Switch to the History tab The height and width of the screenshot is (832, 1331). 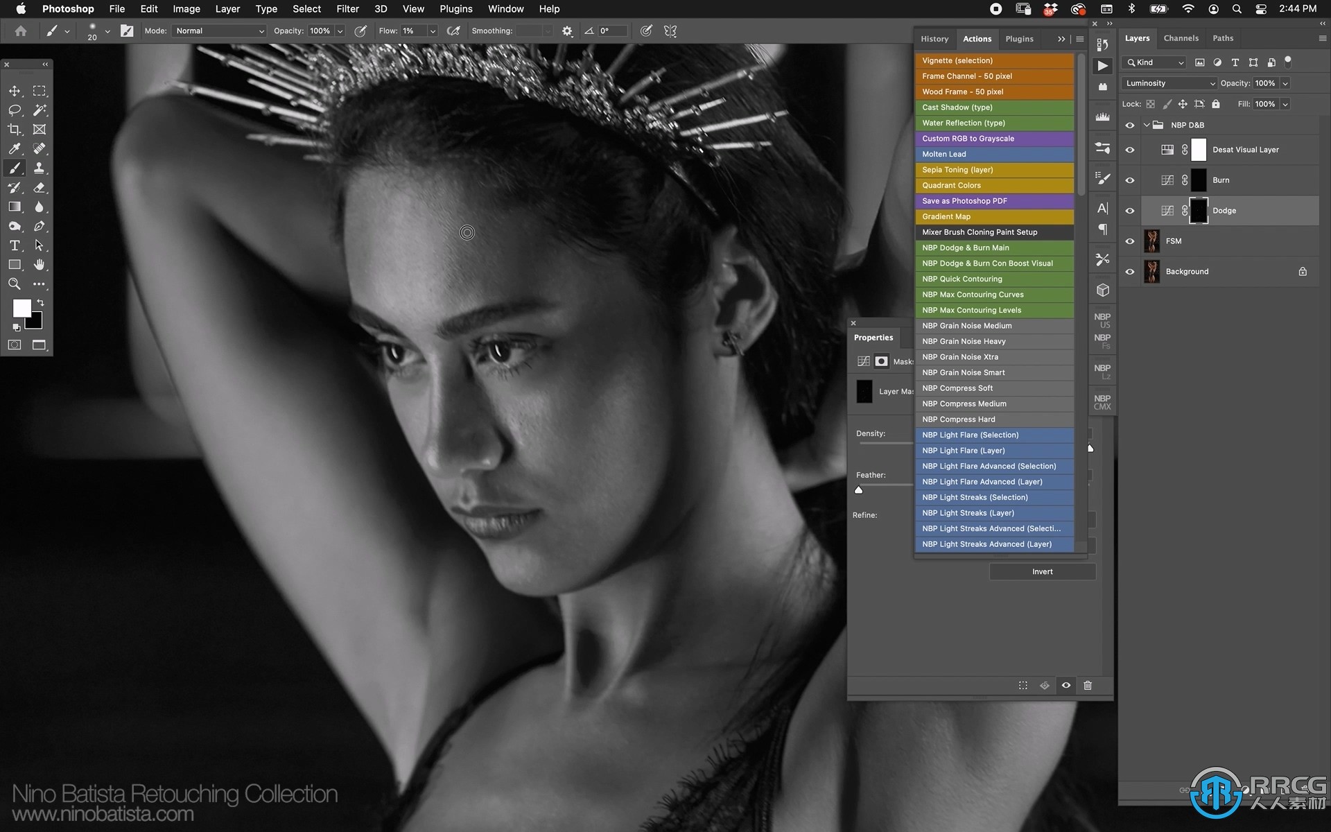coord(934,39)
